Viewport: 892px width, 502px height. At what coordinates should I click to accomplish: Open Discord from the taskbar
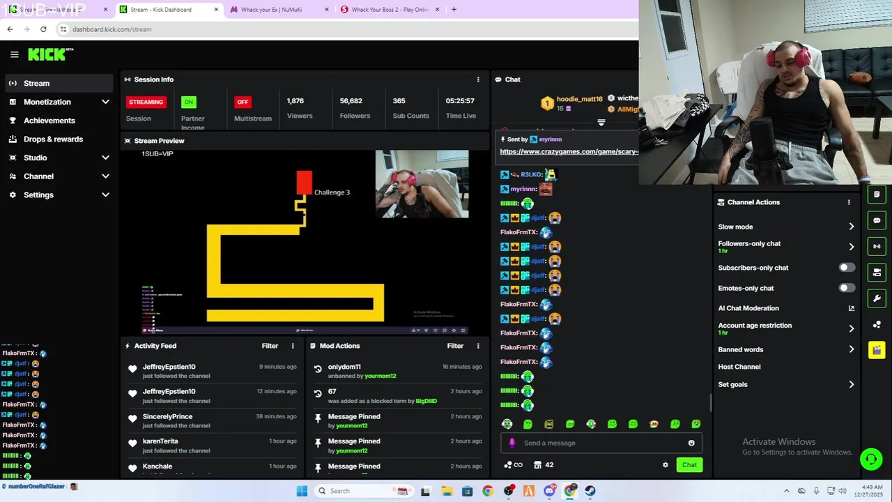549,491
